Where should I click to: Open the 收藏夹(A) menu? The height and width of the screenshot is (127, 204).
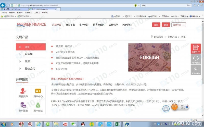[x=28, y=12]
